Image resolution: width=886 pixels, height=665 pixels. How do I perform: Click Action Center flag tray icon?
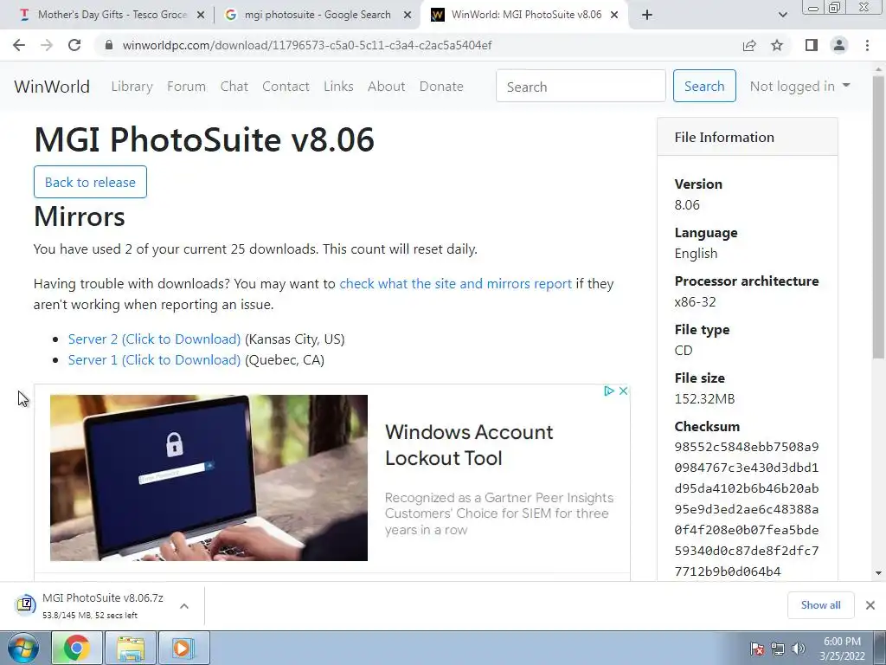(x=757, y=649)
